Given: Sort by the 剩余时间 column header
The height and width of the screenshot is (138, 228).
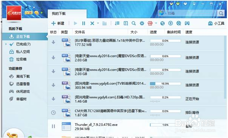Looking at the screenshot, I should tap(174, 32).
